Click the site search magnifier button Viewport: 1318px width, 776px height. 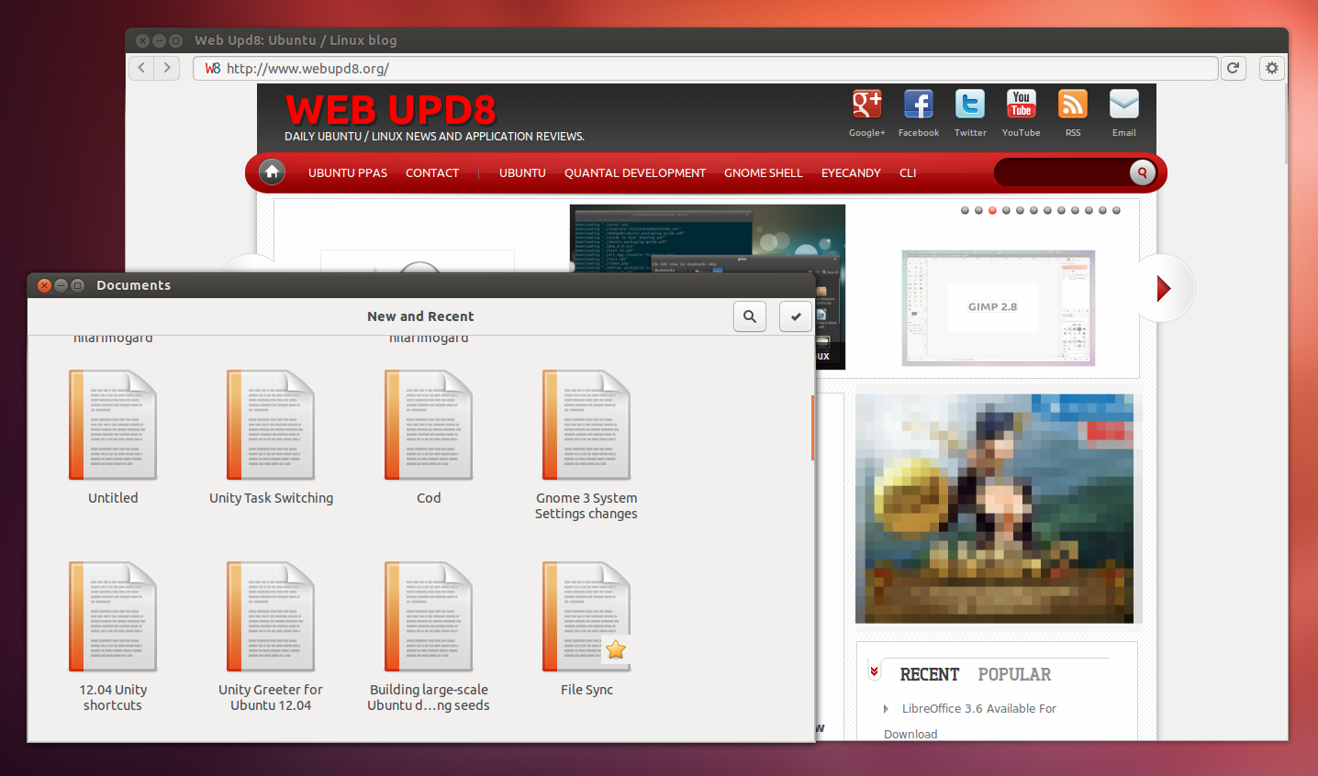tap(1142, 172)
